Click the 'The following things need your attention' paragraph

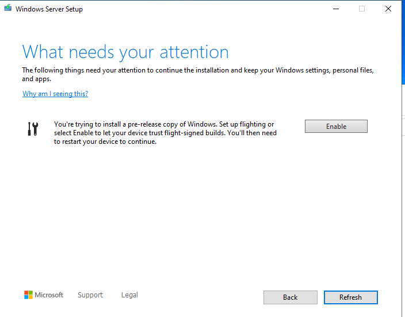click(198, 74)
